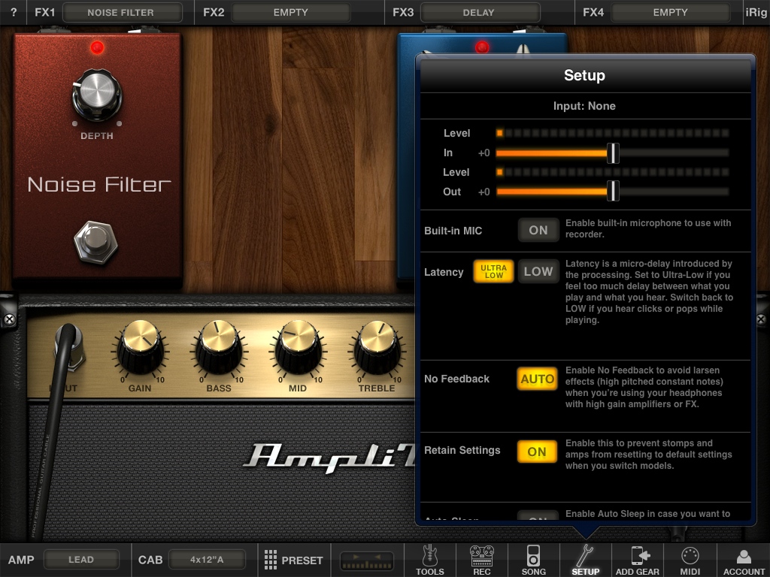Click the 'No Feedback' label

(456, 379)
